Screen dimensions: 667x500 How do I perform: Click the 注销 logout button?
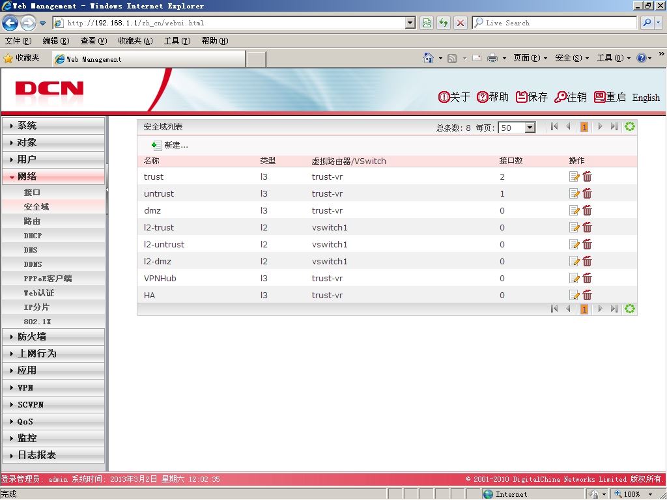coord(571,97)
